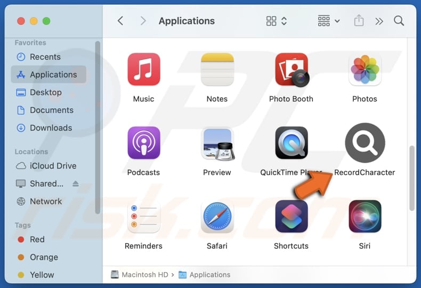The width and height of the screenshot is (421, 288).
Task: Click the Preview name label
Action: click(x=217, y=172)
